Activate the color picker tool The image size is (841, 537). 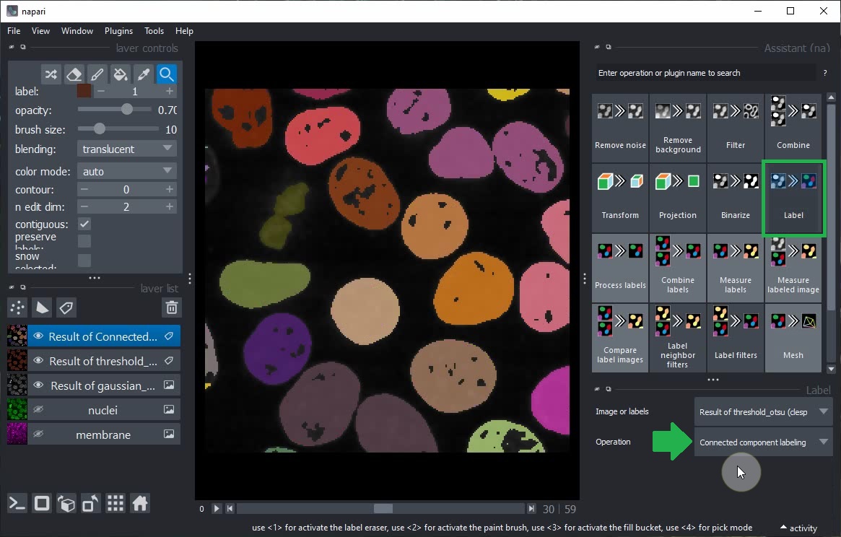[144, 74]
